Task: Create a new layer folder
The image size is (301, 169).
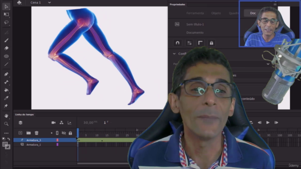Action: [29, 133]
